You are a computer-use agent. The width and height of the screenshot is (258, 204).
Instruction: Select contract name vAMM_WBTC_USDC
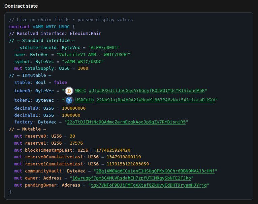coord(51,27)
